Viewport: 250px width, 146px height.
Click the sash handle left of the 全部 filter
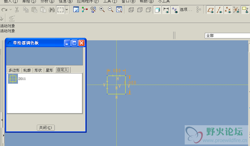[x=174, y=35]
